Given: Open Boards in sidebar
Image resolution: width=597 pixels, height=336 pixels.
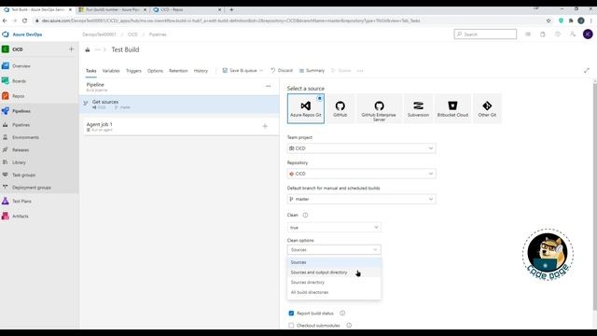Looking at the screenshot, I should tap(19, 81).
